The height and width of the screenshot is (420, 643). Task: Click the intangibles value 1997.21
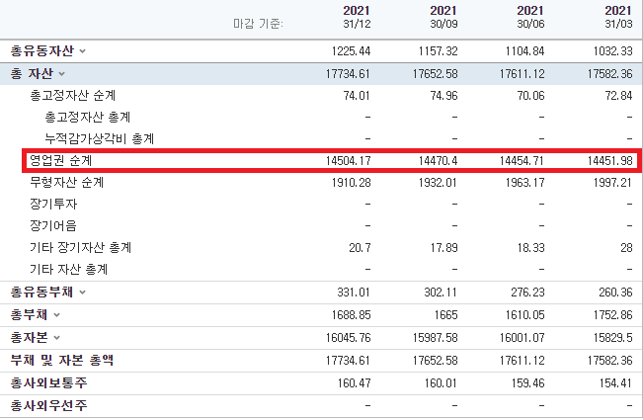tap(612, 182)
